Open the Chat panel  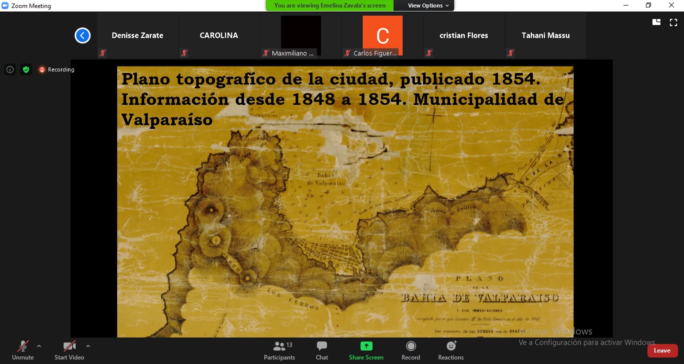[x=322, y=350]
